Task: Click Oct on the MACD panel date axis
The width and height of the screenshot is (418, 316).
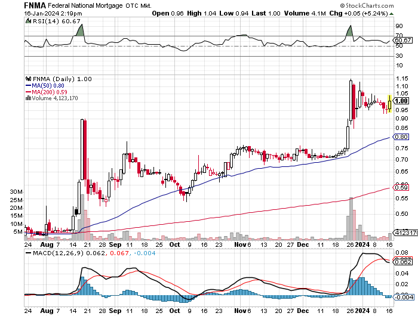Action: [x=175, y=311]
